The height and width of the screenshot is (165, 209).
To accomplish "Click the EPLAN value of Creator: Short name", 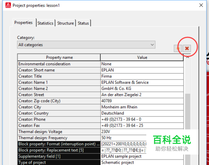I will pos(142,70).
